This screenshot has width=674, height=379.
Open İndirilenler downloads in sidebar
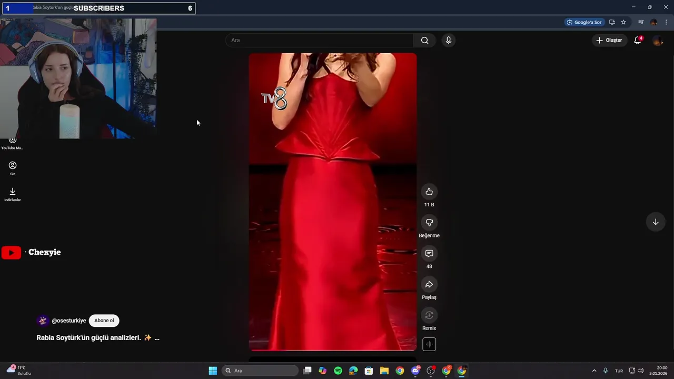click(x=13, y=194)
